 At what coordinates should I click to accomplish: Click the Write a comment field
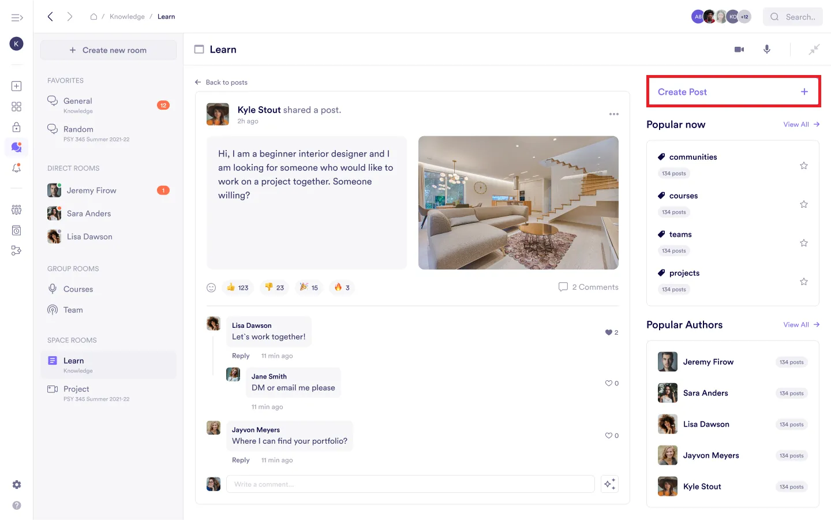click(410, 484)
